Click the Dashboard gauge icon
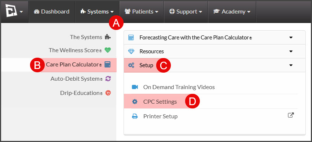 (x=37, y=12)
